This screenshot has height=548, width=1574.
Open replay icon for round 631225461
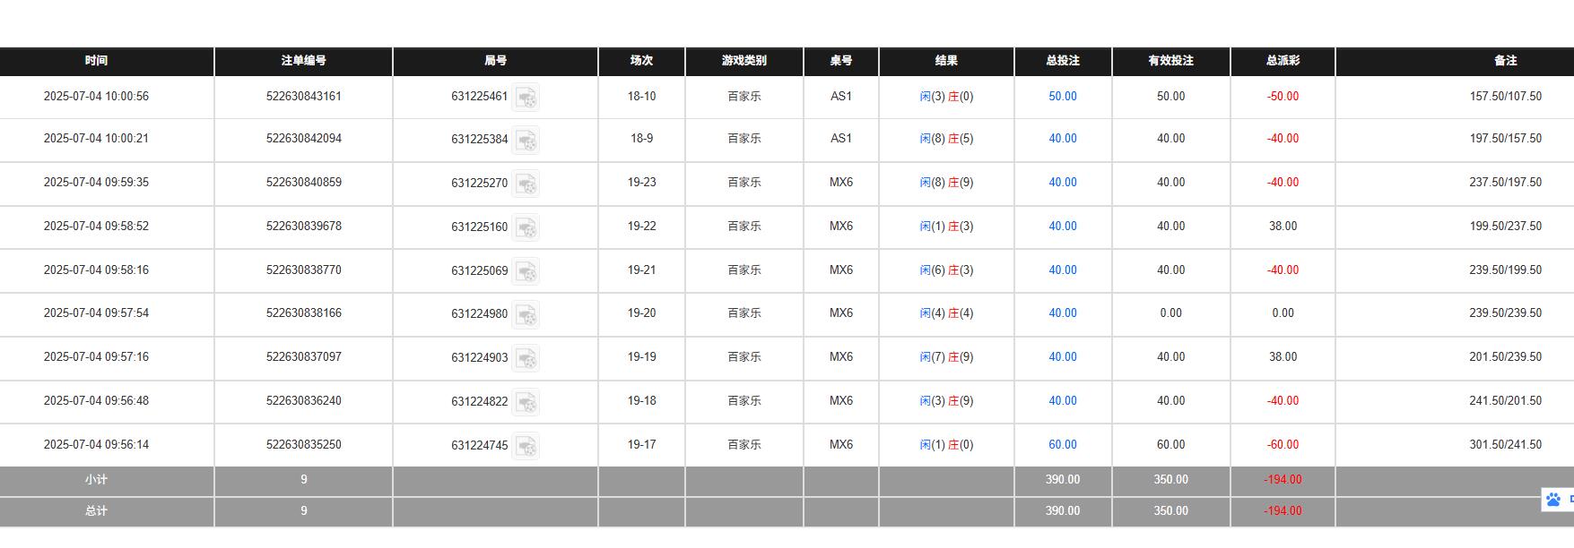[526, 98]
